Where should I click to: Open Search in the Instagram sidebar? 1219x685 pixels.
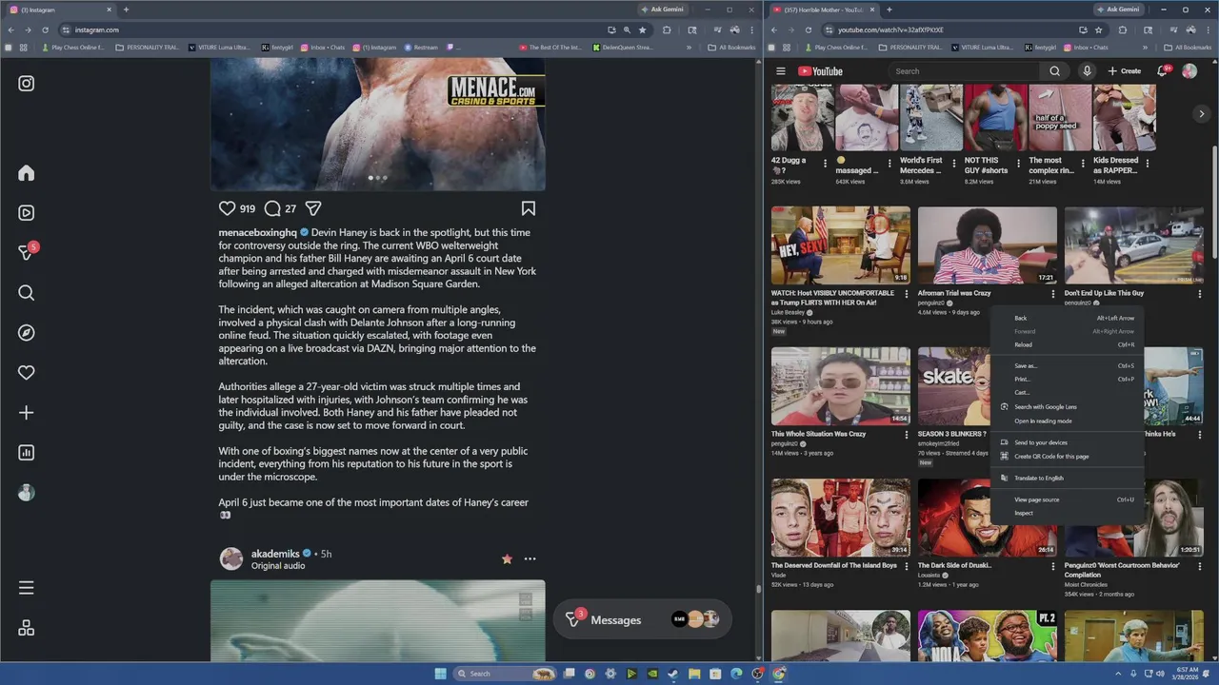click(27, 293)
